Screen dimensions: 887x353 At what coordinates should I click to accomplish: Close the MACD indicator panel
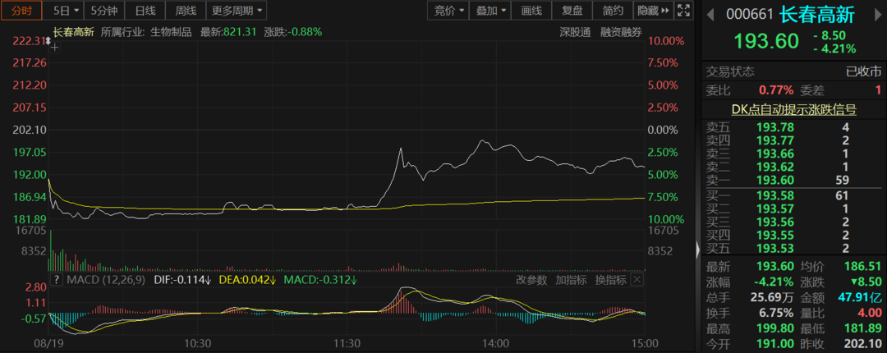(x=637, y=280)
